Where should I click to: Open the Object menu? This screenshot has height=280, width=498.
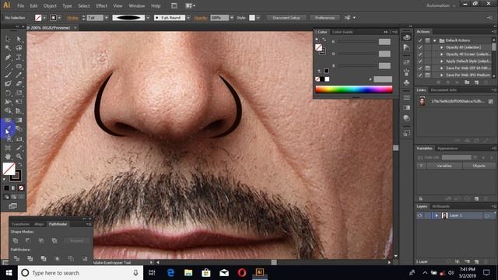point(50,5)
